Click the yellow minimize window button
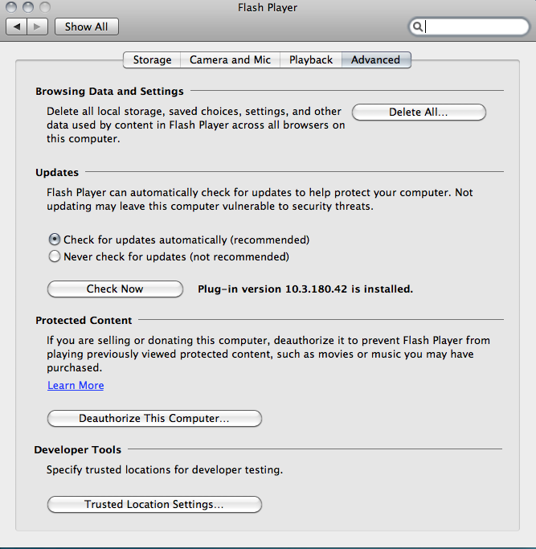 pyautogui.click(x=28, y=7)
